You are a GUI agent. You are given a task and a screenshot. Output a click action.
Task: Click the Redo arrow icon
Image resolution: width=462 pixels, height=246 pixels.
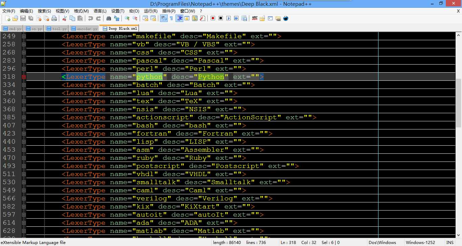[98, 18]
